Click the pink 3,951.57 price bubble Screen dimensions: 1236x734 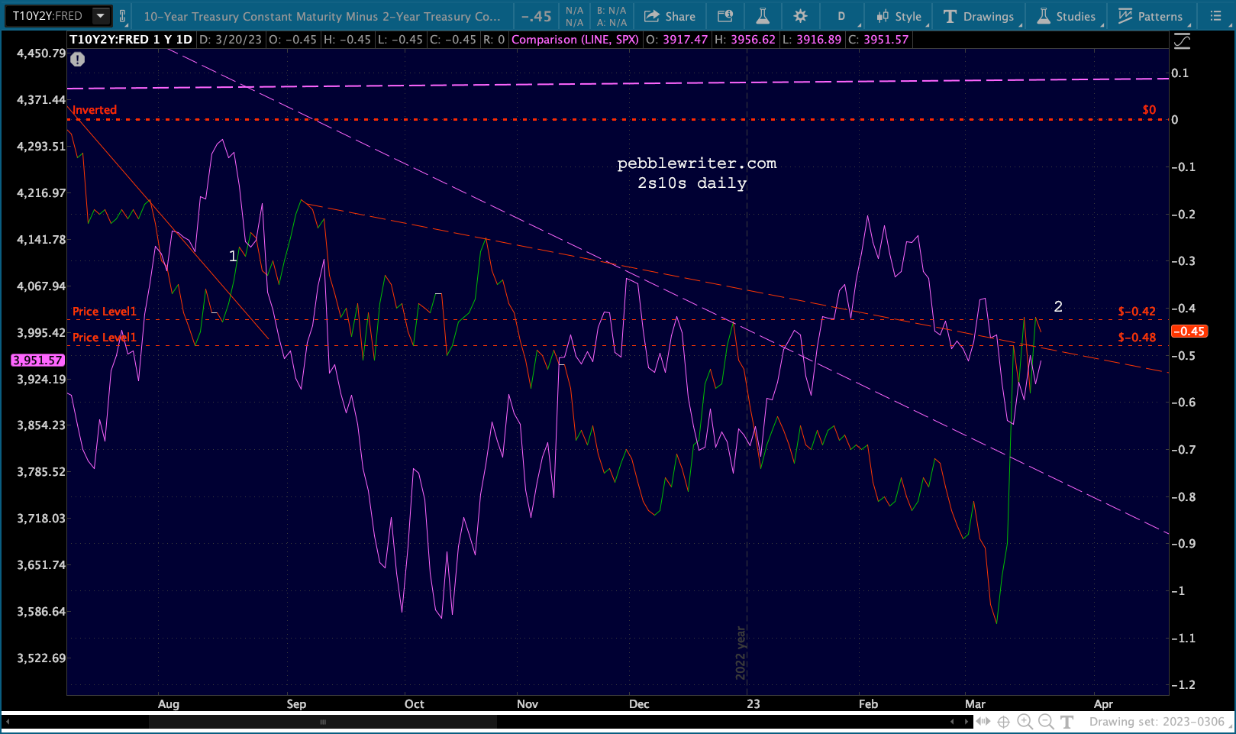pos(37,360)
